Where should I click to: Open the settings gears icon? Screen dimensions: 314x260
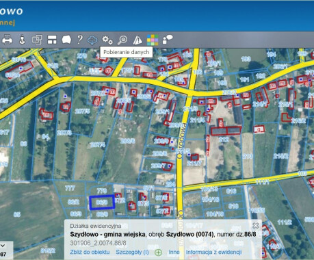(x=107, y=40)
